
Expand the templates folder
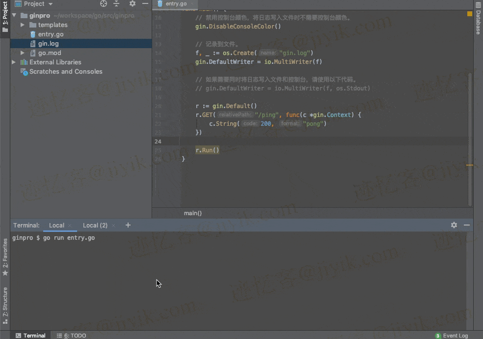point(23,25)
